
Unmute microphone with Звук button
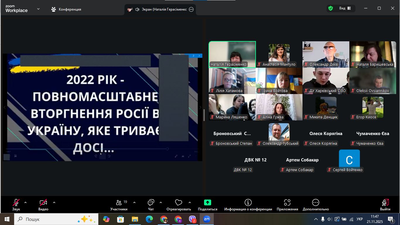coord(16,204)
